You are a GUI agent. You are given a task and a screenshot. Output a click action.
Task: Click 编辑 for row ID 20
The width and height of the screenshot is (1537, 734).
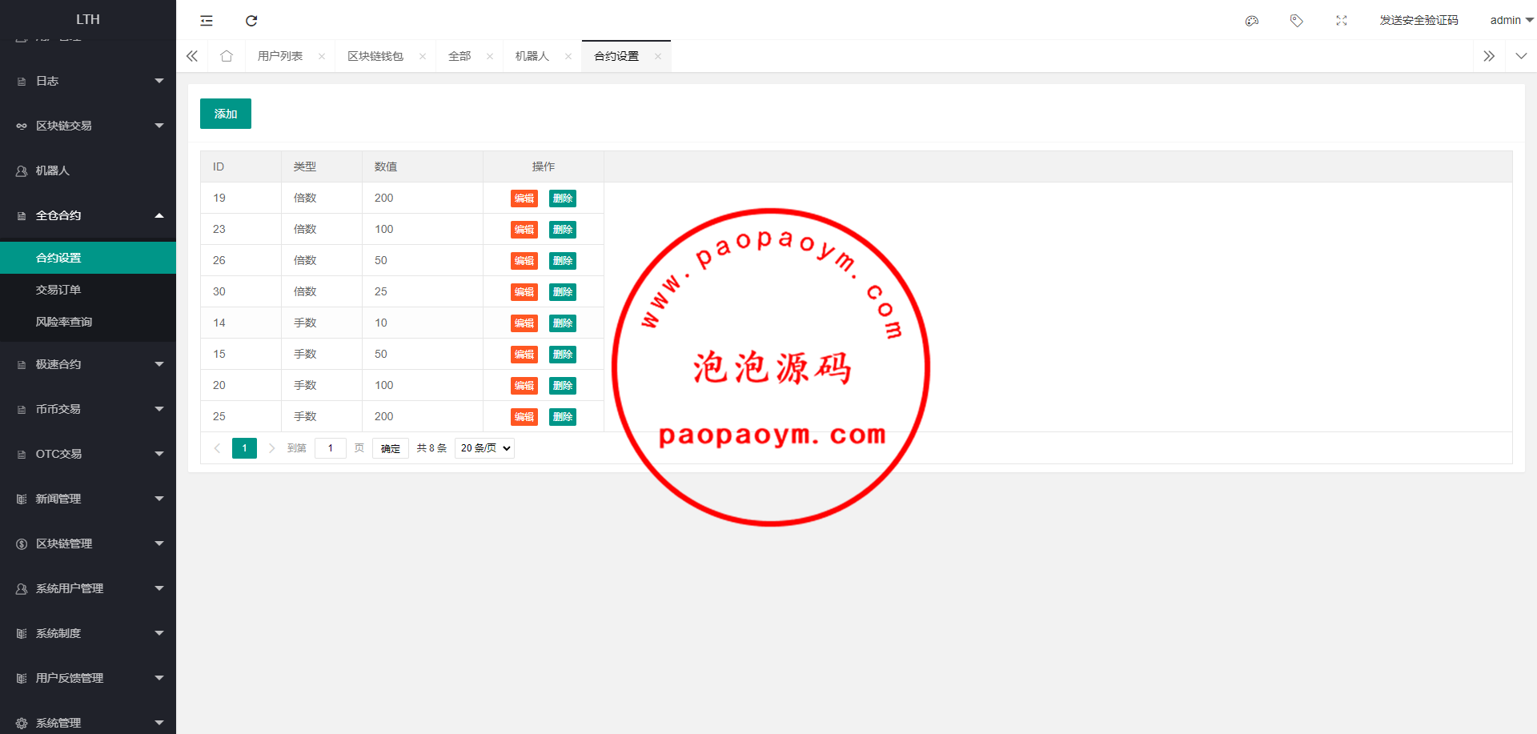tap(524, 386)
